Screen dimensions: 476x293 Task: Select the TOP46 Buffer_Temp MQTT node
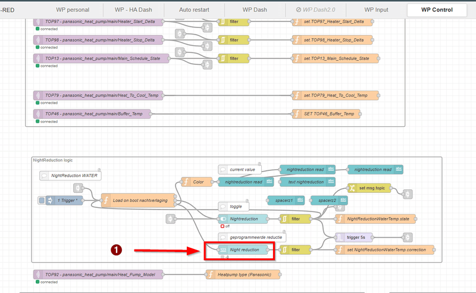(92, 114)
